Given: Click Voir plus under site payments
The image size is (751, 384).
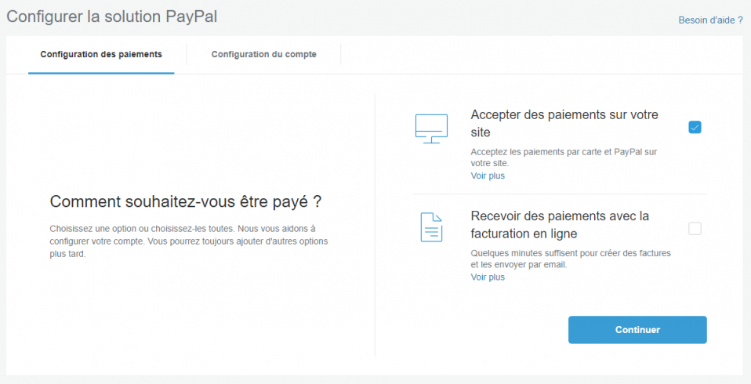Looking at the screenshot, I should 488,176.
